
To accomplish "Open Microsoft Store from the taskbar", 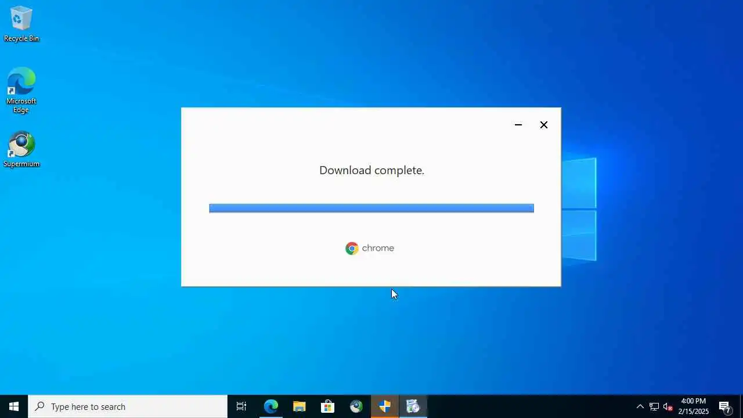I will [328, 406].
